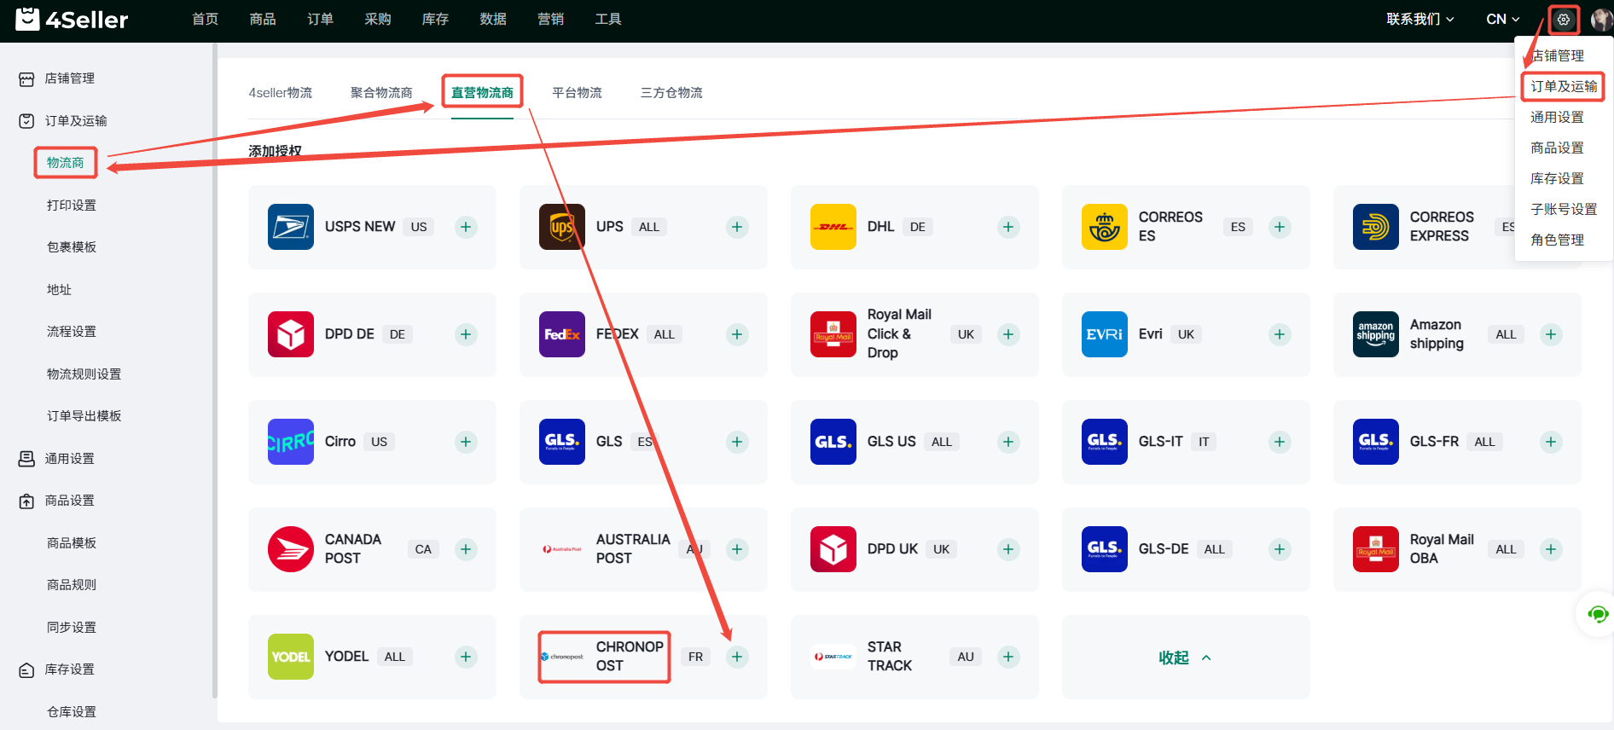Open 营销 top menu
Screen dimensions: 1614x730
550,19
